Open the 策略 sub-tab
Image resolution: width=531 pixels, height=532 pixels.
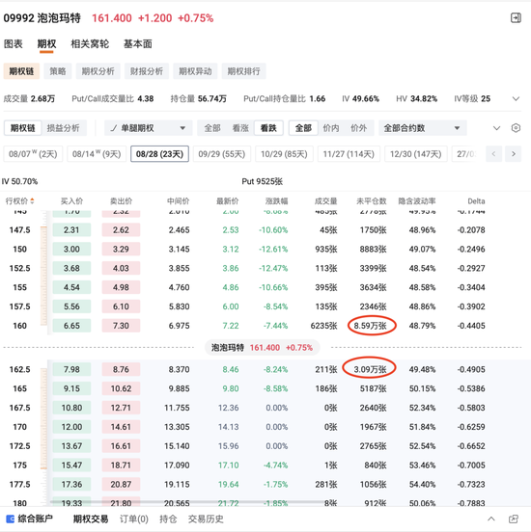point(58,71)
